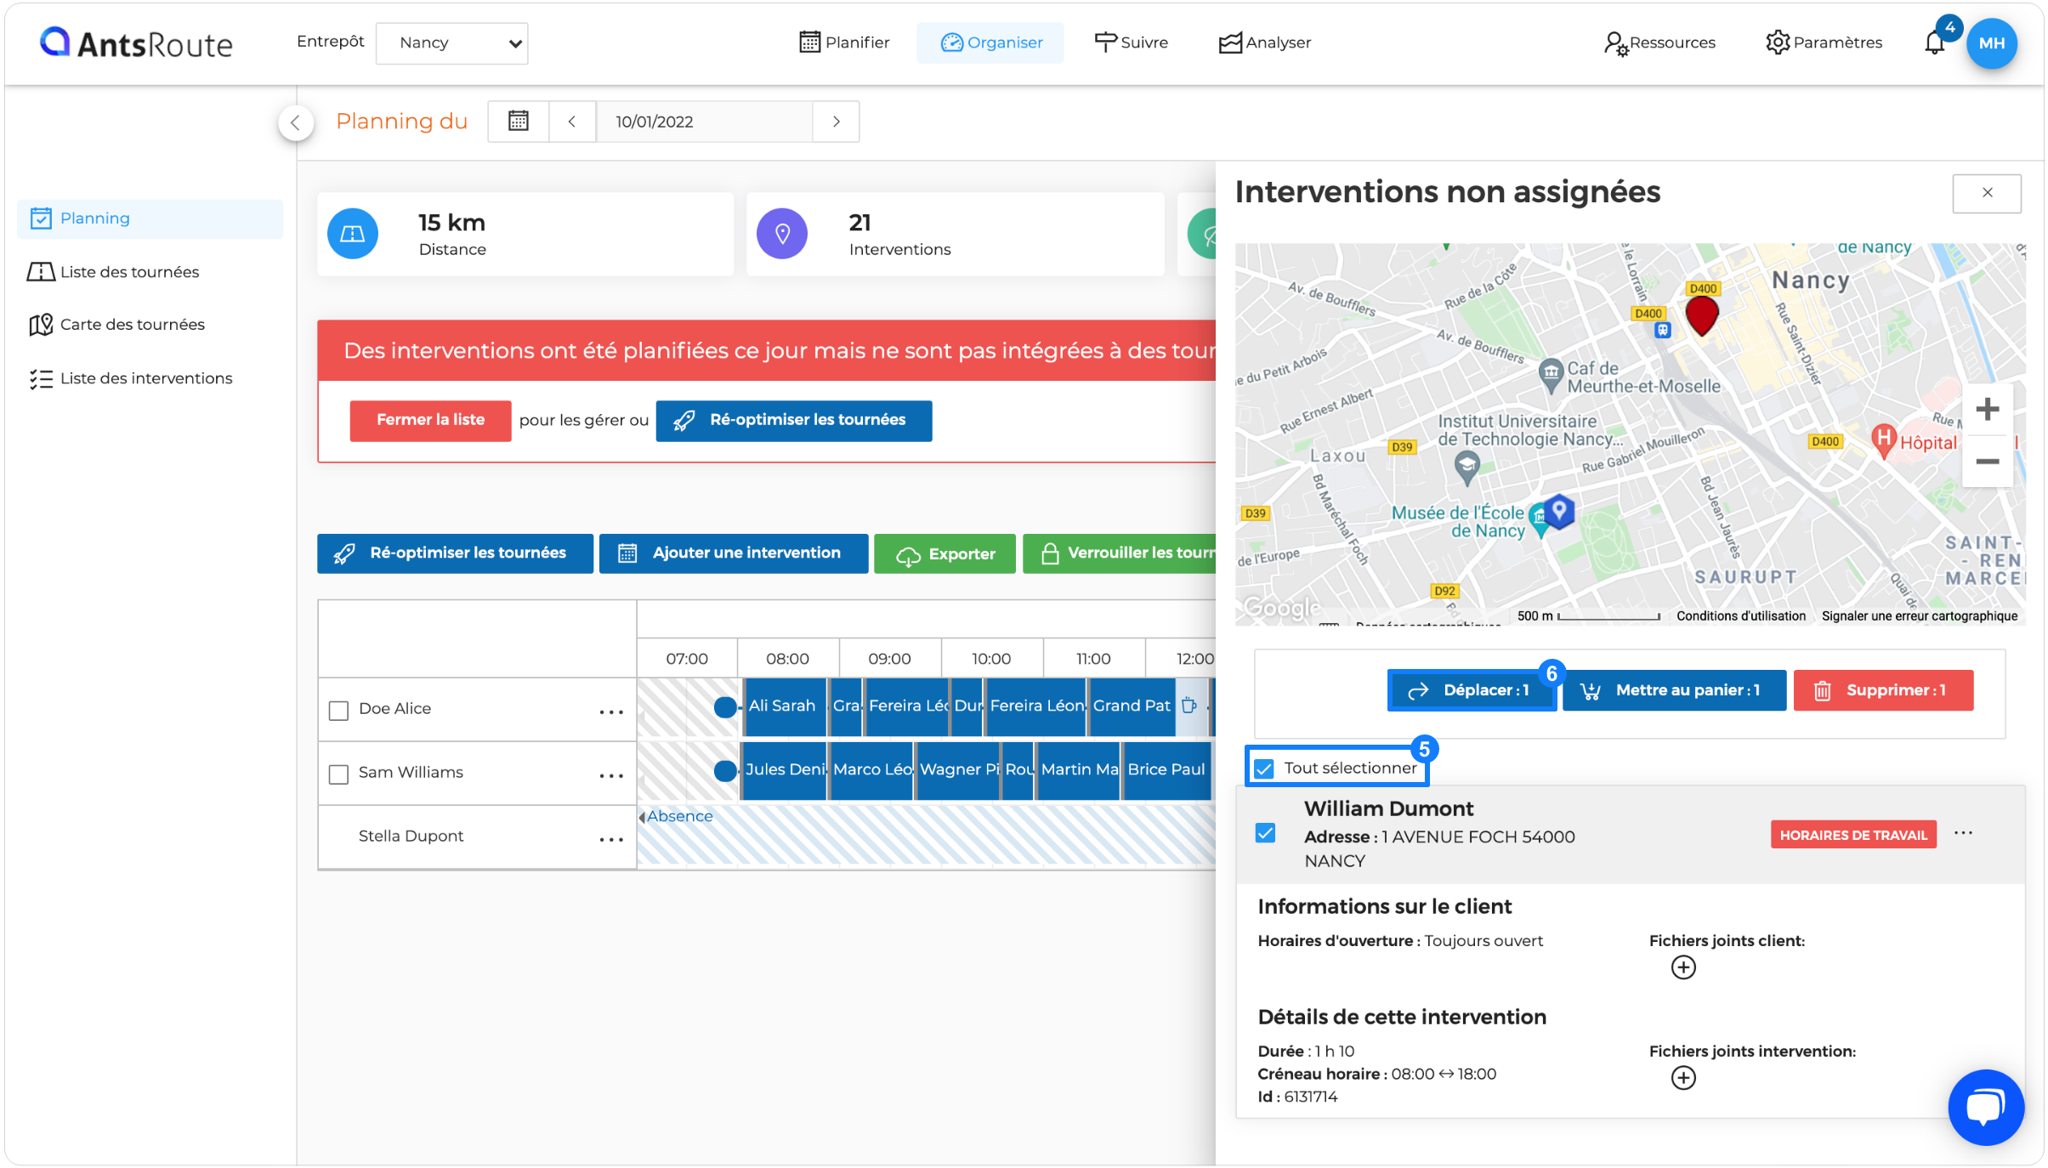Add a client attachment file
This screenshot has width=2048, height=1168.
(1683, 967)
